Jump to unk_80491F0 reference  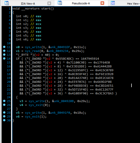60,113
